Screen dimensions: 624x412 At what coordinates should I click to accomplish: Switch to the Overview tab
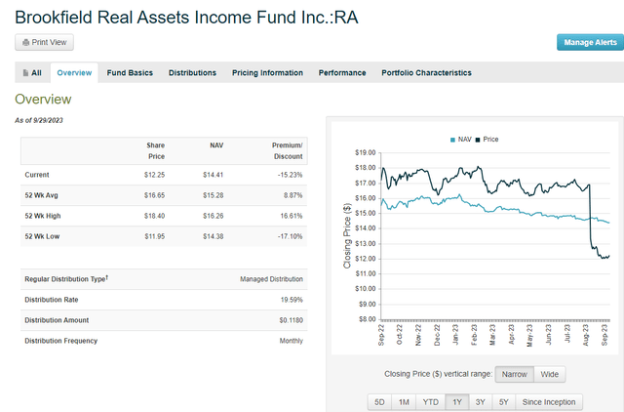coord(74,73)
